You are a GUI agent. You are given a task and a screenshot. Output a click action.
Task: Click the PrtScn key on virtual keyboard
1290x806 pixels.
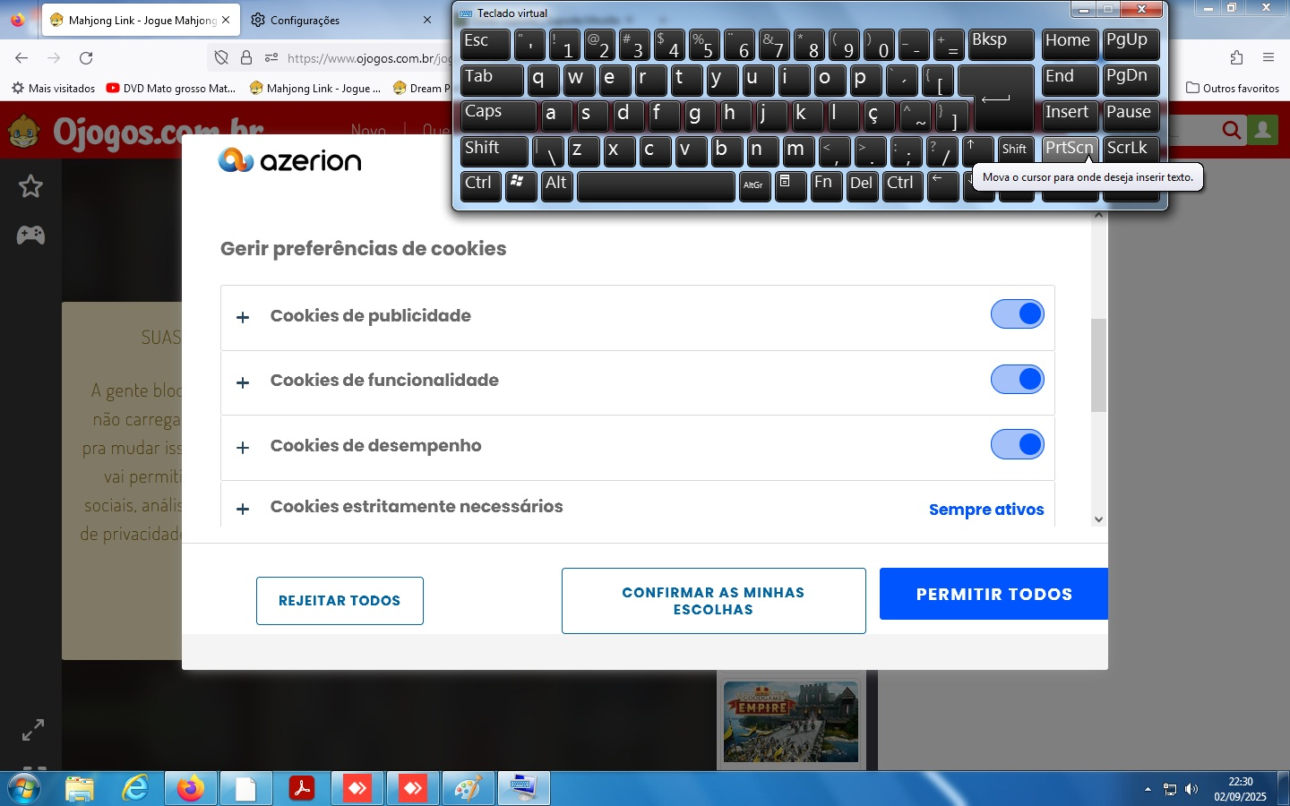click(x=1070, y=150)
